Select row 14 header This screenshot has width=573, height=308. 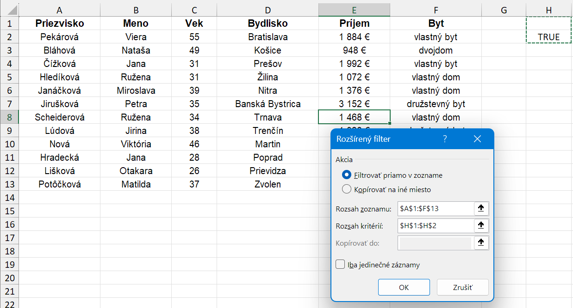9,198
